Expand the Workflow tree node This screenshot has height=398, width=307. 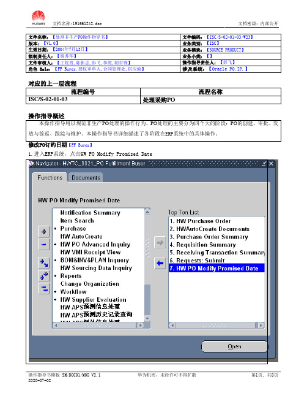[55, 292]
